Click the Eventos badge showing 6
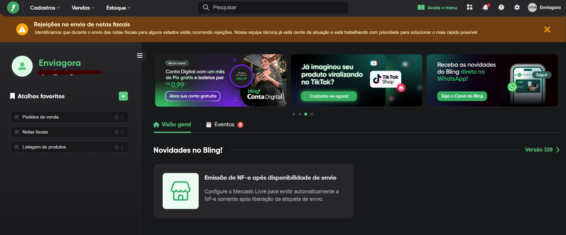 [240, 125]
